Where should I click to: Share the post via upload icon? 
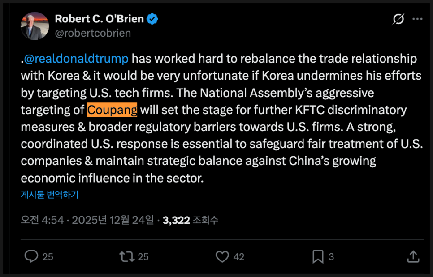413,256
